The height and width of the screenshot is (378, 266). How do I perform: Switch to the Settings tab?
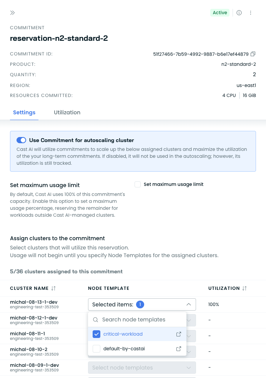click(x=24, y=112)
